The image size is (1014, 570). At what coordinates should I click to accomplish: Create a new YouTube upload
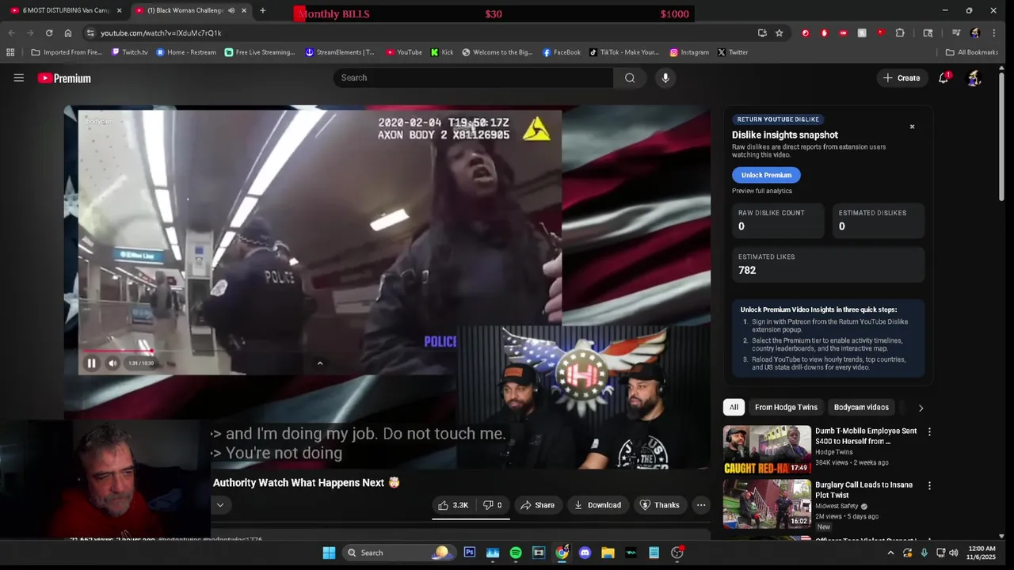tap(902, 78)
